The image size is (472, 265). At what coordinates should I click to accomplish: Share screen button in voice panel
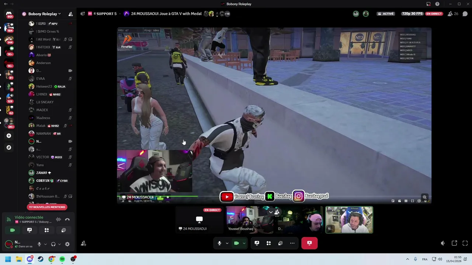[29, 230]
